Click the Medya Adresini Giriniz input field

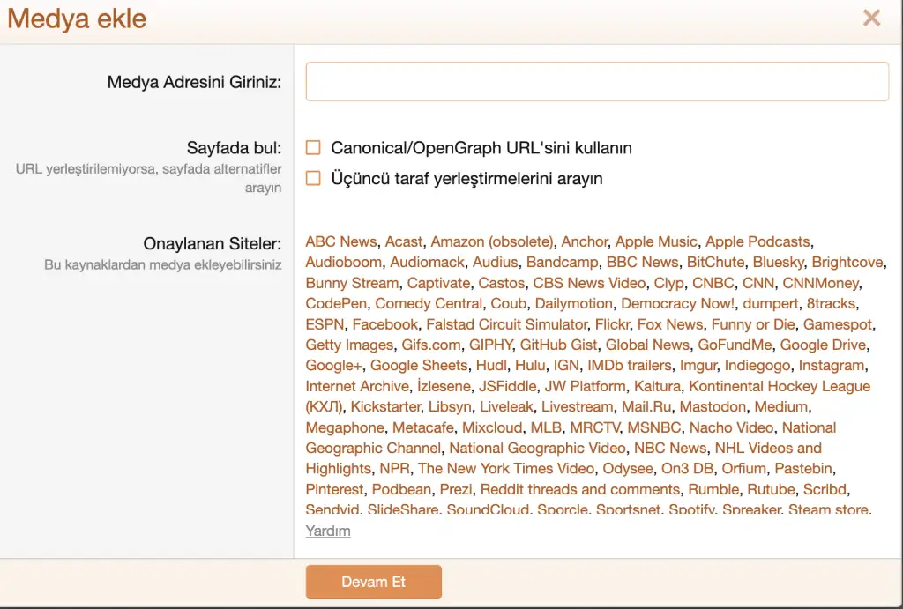coord(597,82)
